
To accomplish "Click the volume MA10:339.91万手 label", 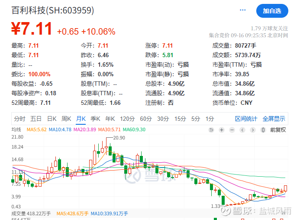I will pyautogui.click(x=109, y=214).
